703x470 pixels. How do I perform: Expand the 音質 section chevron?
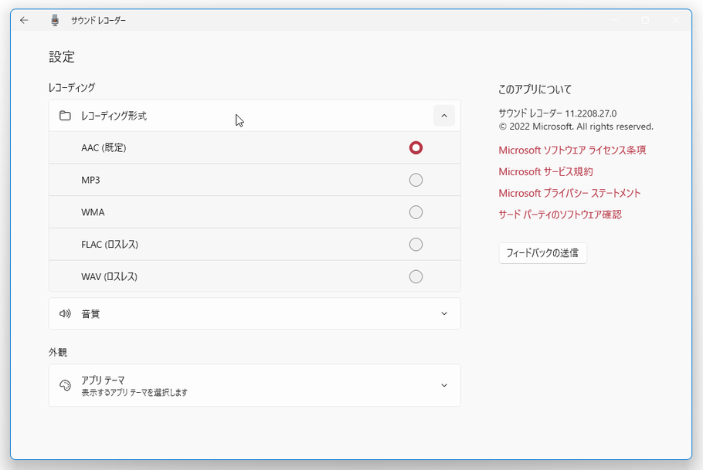click(444, 313)
